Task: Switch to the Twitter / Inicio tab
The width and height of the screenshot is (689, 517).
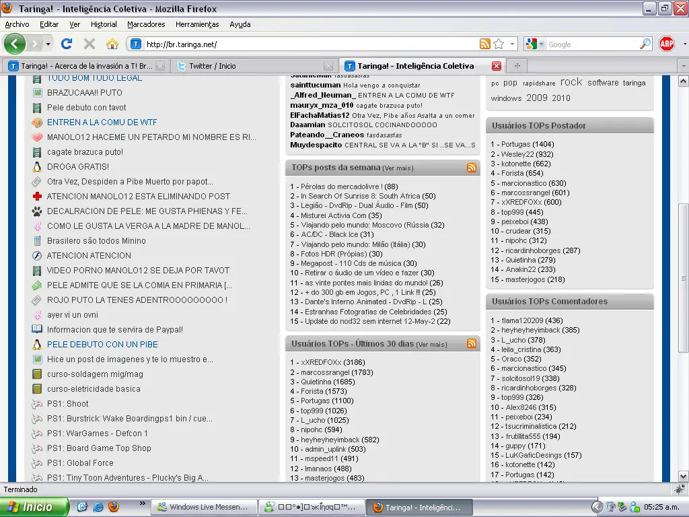Action: [255, 66]
